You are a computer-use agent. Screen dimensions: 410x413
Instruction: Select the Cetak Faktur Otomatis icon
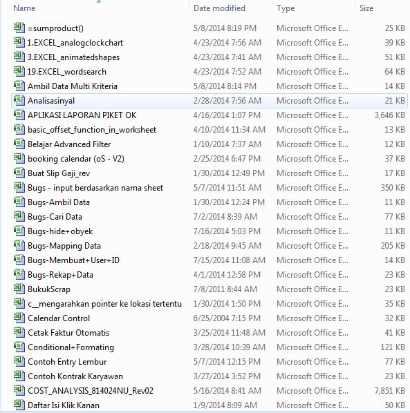pyautogui.click(x=19, y=332)
